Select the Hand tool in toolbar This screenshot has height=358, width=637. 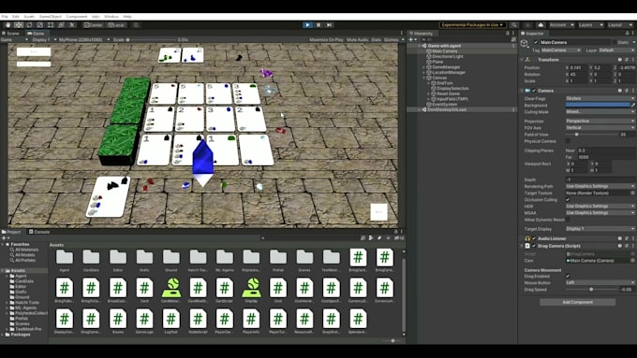pos(7,24)
